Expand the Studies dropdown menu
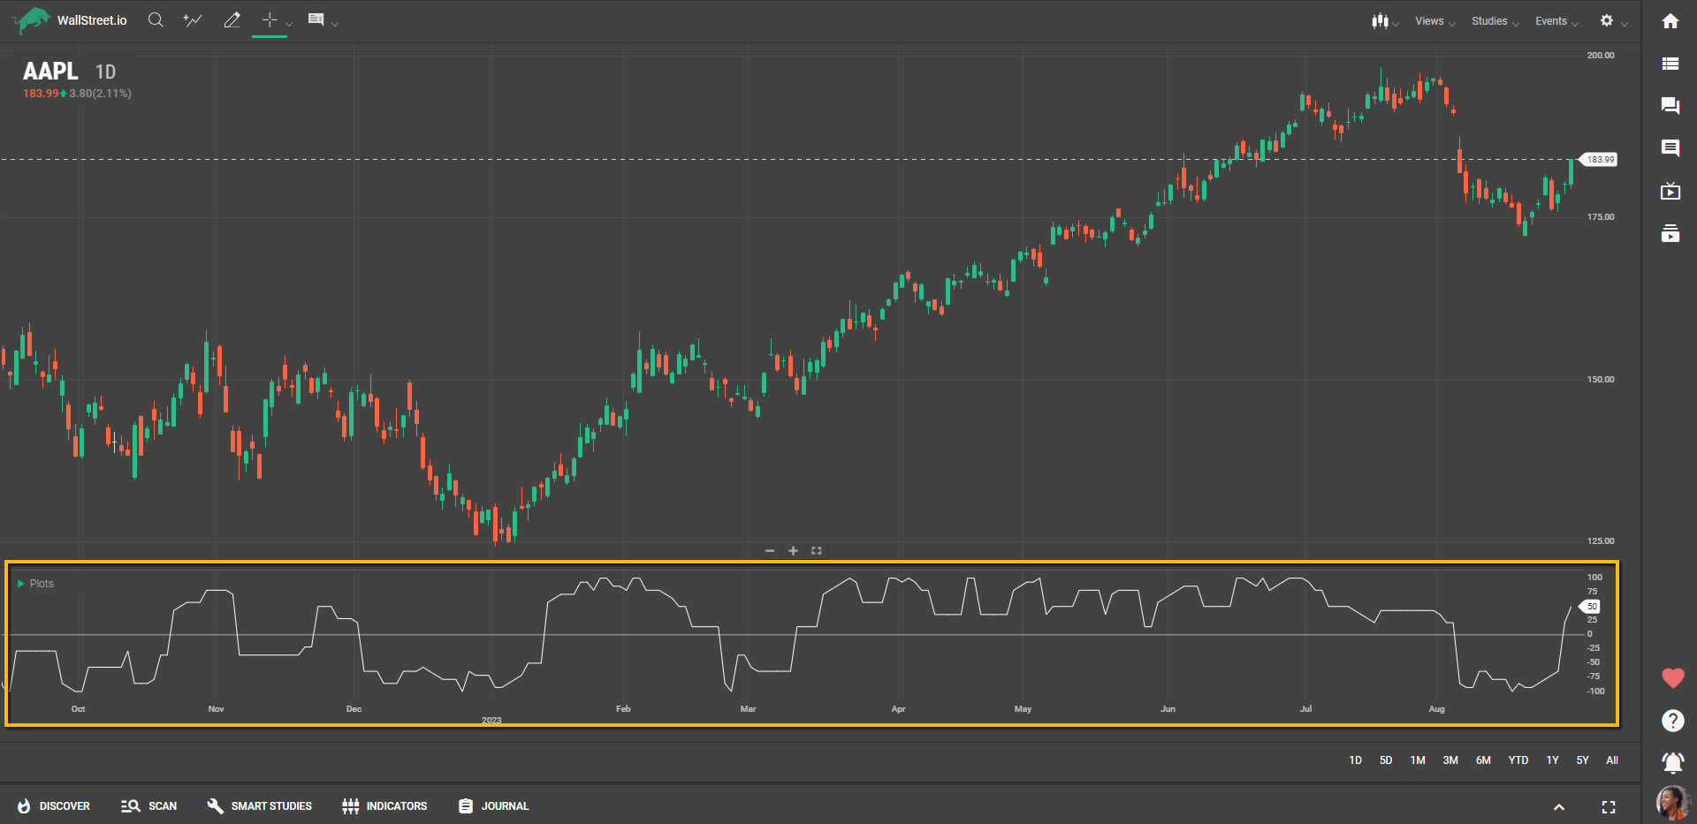The image size is (1697, 824). pyautogui.click(x=1494, y=21)
